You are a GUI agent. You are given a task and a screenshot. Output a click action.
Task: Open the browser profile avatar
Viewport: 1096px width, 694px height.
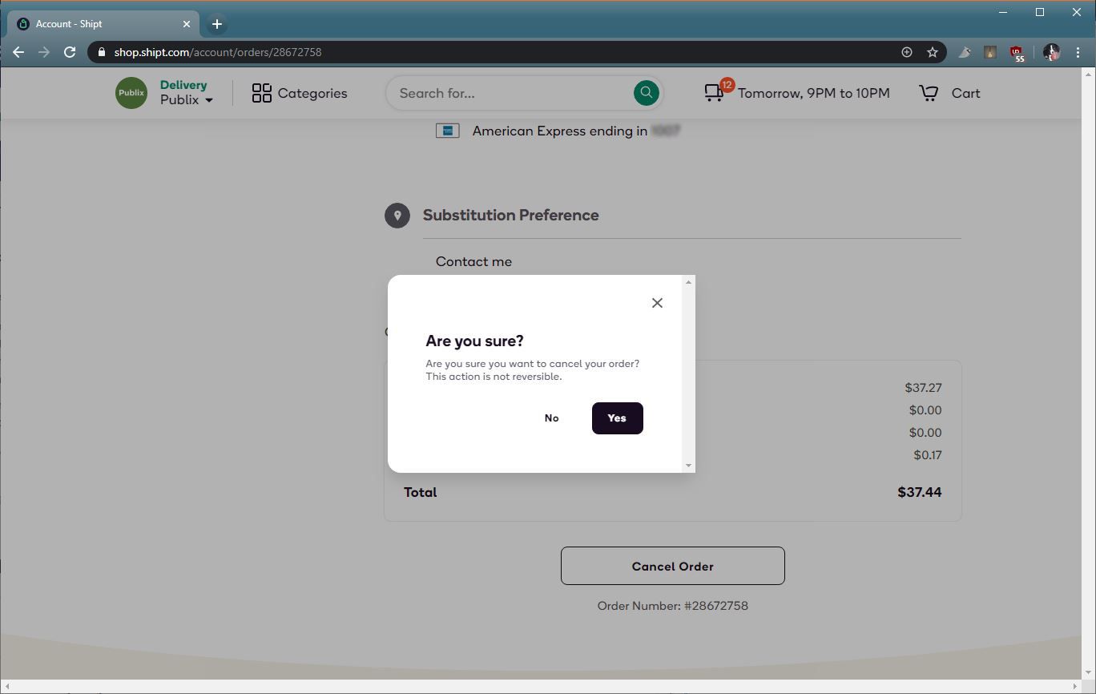[x=1052, y=52]
